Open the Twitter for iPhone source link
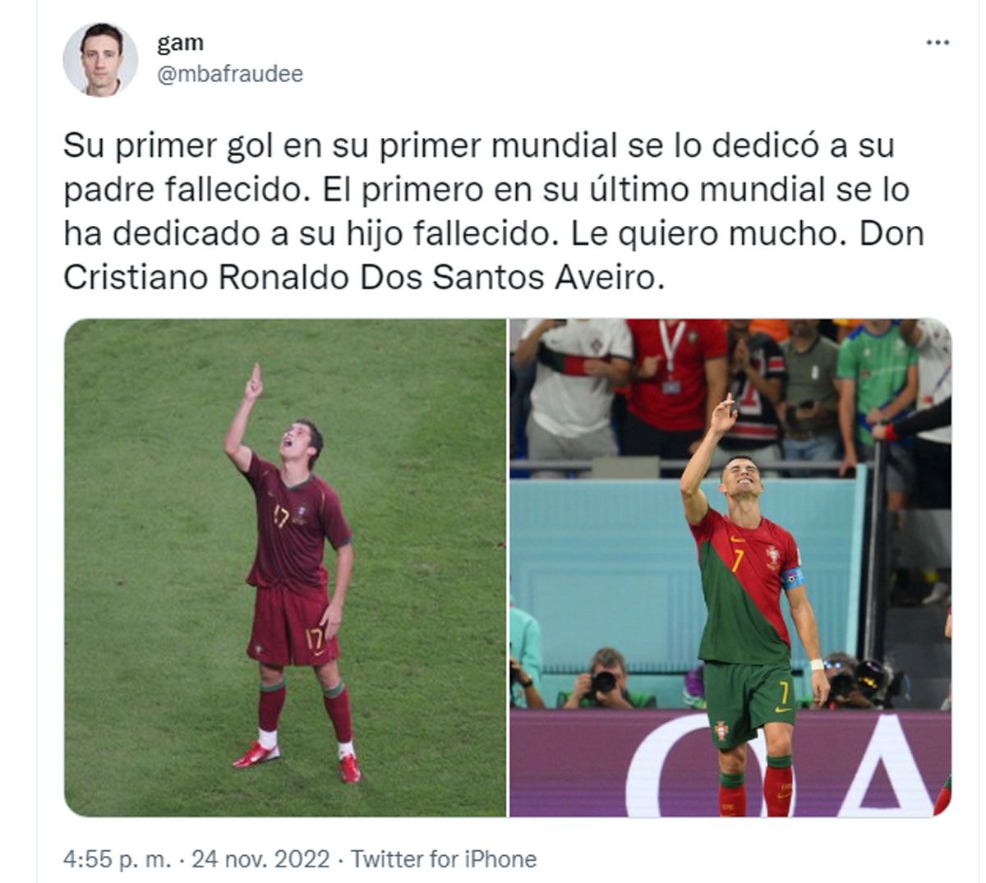Image resolution: width=986 pixels, height=883 pixels. coord(444,860)
